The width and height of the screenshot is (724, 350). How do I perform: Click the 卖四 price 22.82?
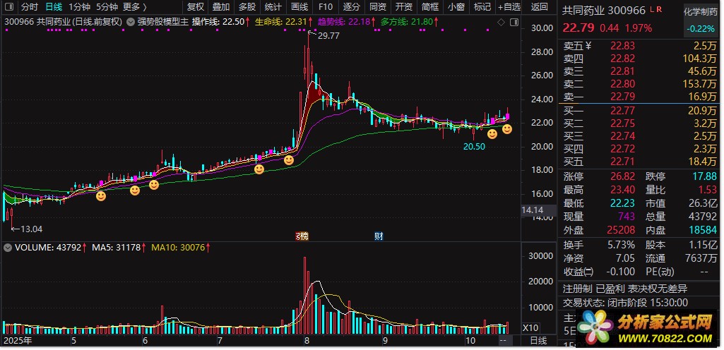tap(622, 59)
